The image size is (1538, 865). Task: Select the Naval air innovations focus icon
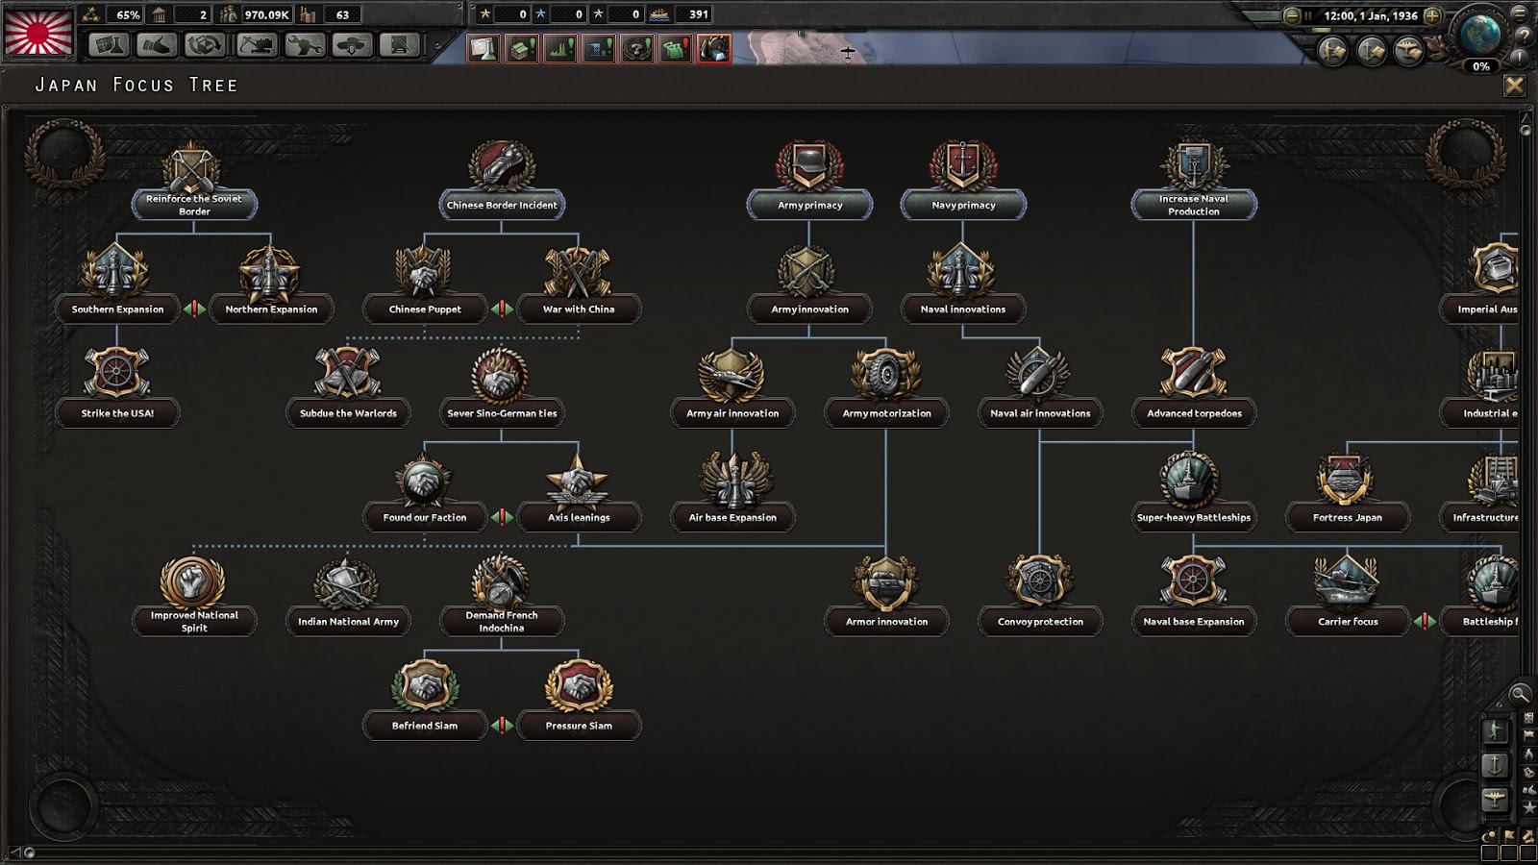click(1039, 374)
